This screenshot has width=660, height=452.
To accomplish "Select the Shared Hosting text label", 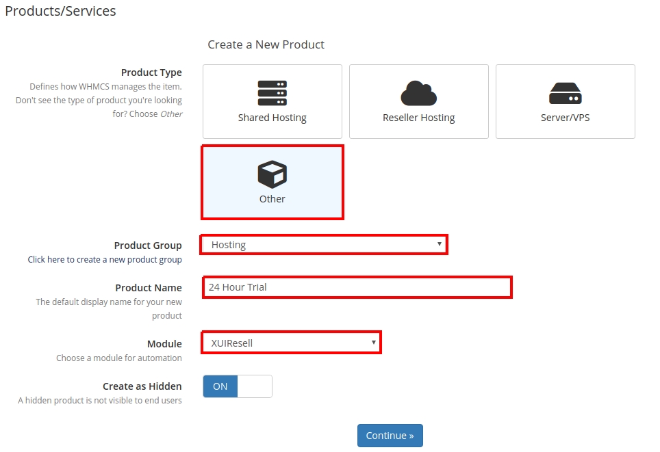I will point(272,118).
